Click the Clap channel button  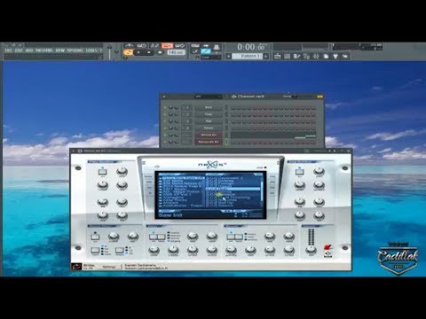(x=209, y=114)
